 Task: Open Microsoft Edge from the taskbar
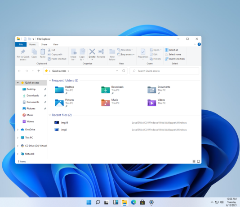133,202
